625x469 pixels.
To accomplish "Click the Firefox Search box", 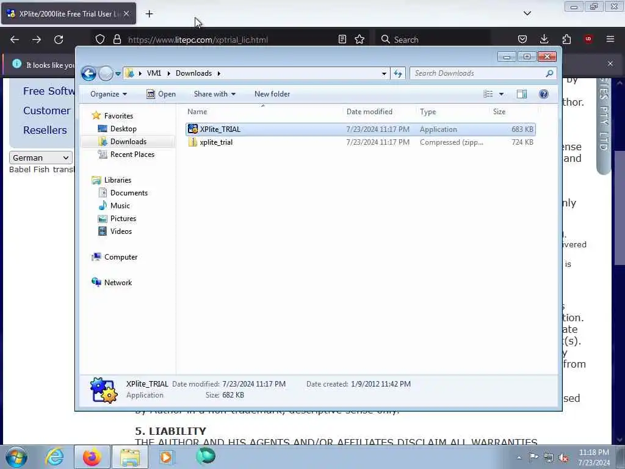I will (433, 40).
